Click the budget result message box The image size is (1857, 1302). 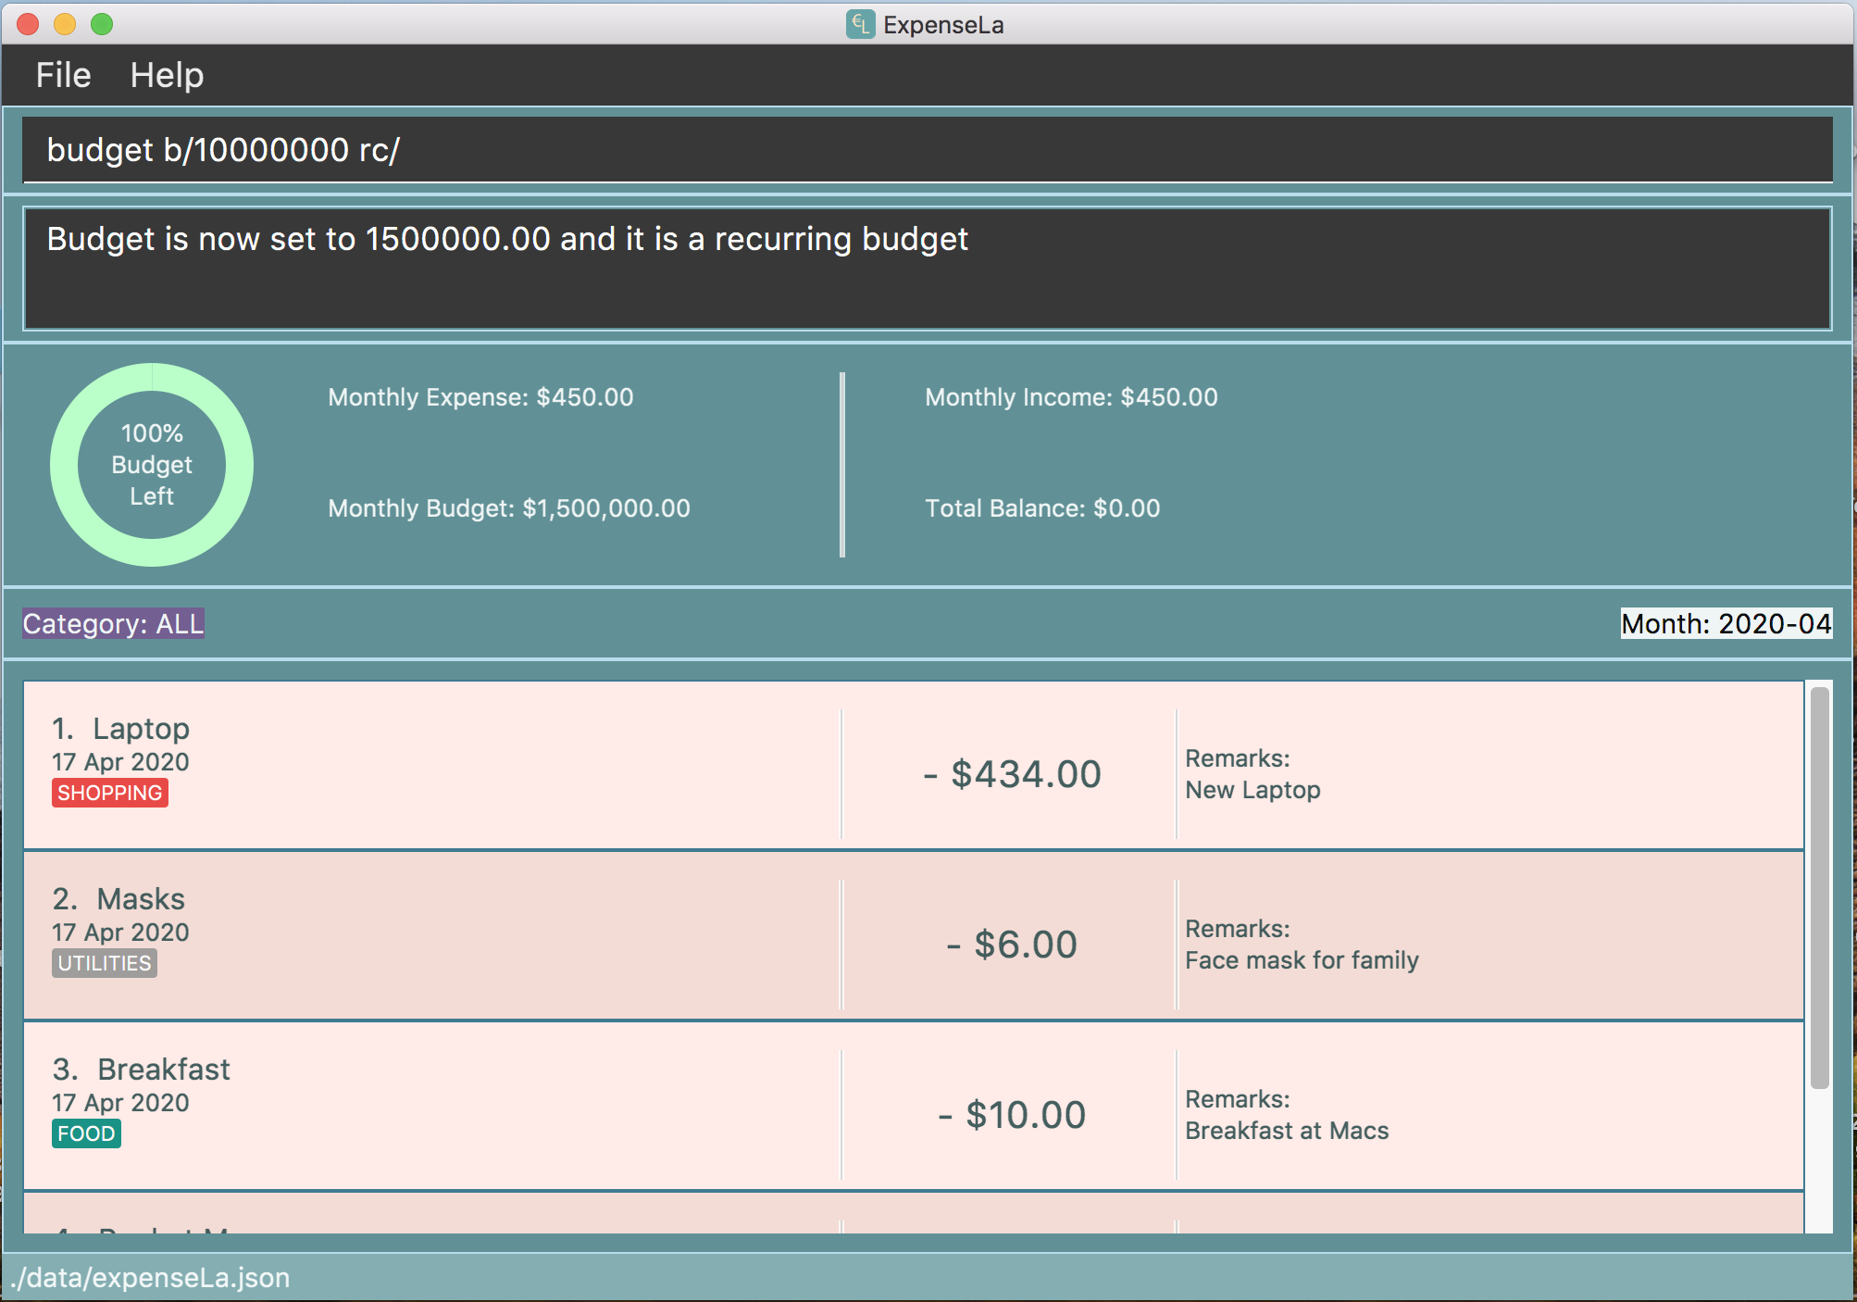click(x=926, y=269)
